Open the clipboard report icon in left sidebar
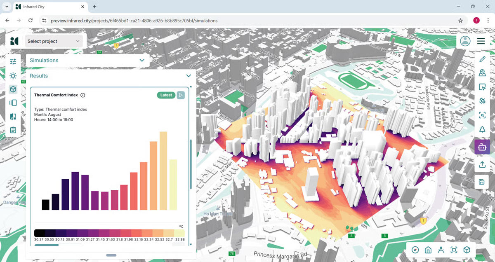The height and width of the screenshot is (262, 495). point(13,130)
